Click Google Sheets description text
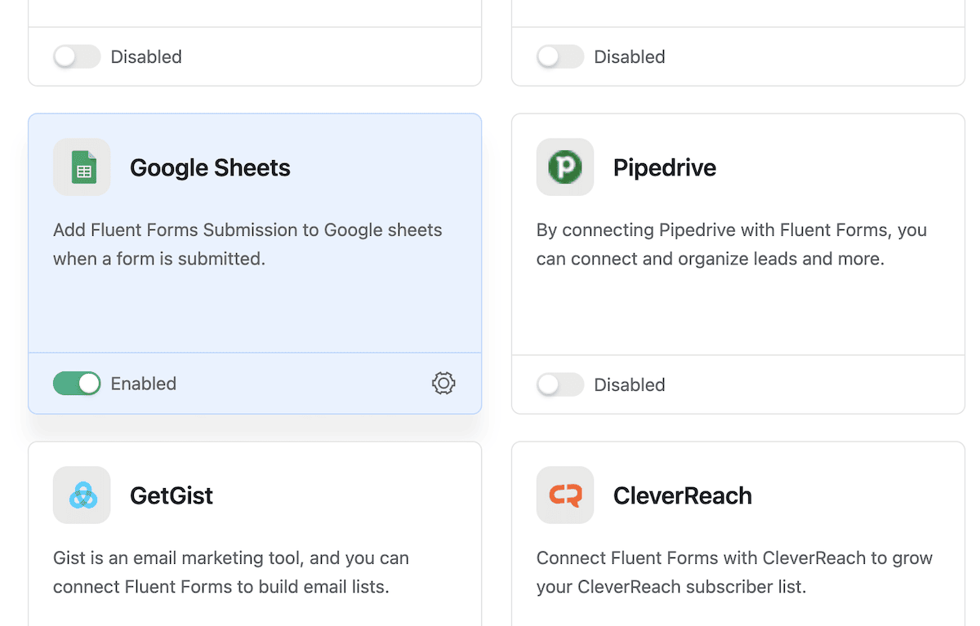Screen dimensions: 980x626 click(247, 245)
